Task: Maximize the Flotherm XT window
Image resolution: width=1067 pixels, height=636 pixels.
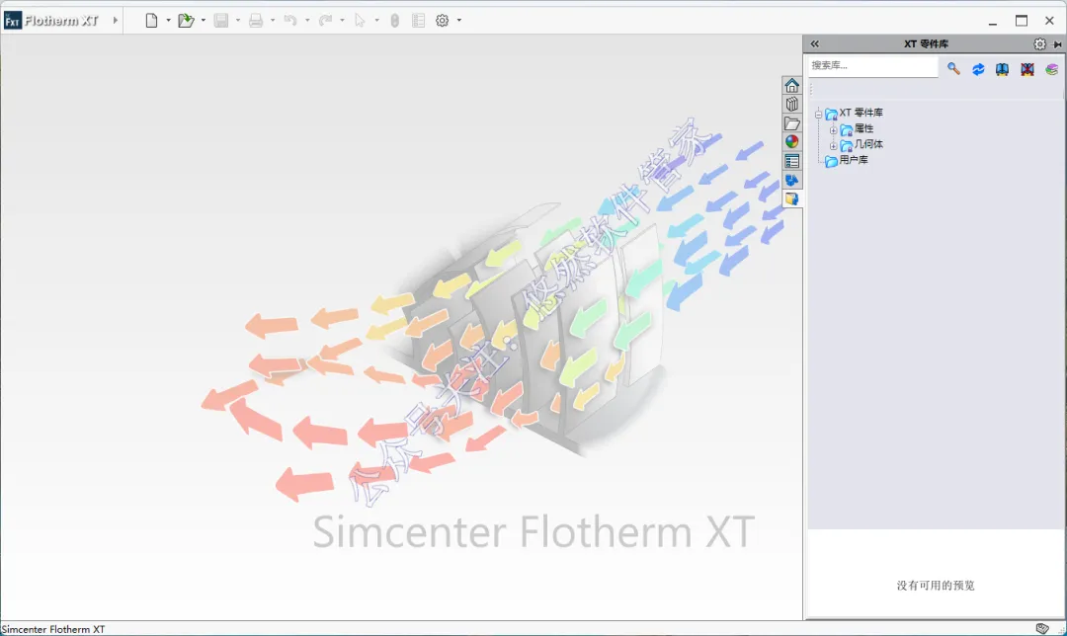Action: point(1022,21)
